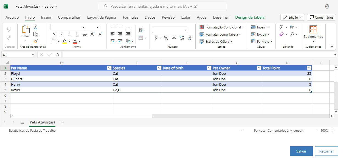343x161 pixels.
Task: Open the Edição mode dropdown
Action: pos(293,17)
